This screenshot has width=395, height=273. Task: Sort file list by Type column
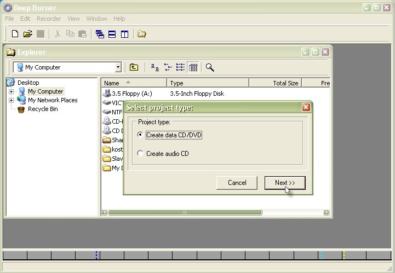[x=208, y=83]
